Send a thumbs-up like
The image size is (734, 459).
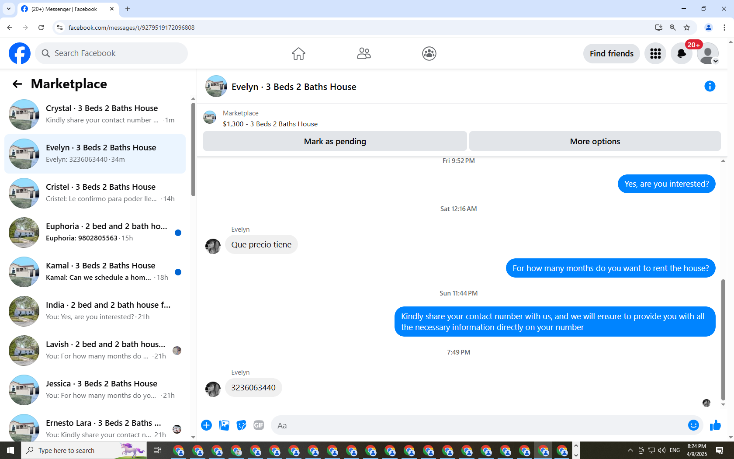715,425
